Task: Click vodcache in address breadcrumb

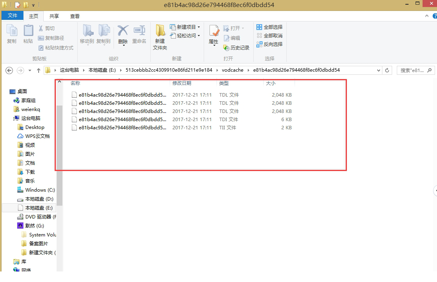Action: [x=233, y=70]
